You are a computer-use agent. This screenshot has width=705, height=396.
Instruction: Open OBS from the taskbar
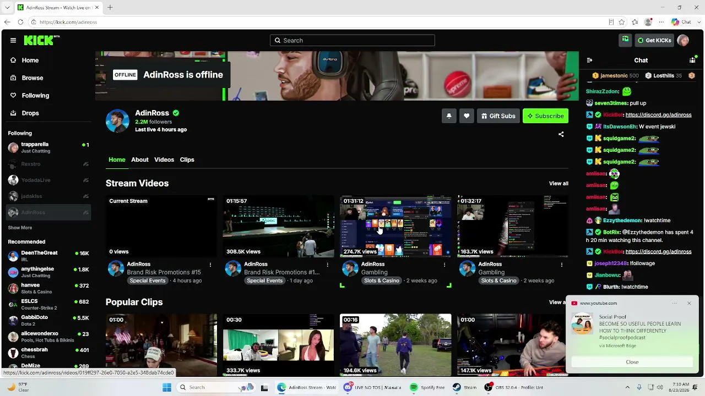(514, 387)
